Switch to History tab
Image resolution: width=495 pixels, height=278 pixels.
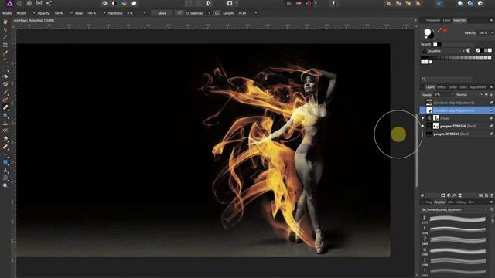pyautogui.click(x=461, y=202)
